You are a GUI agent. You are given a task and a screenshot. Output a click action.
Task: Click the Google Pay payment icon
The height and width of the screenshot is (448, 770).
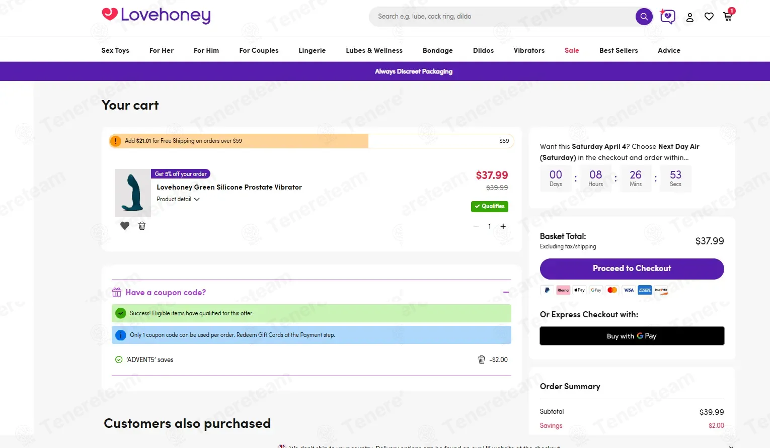[596, 290]
